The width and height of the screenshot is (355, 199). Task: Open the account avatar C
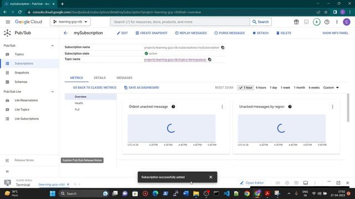click(x=347, y=22)
